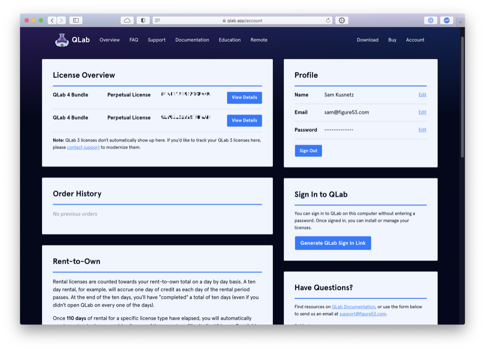
Task: Open the iCloud tabs toolbar icon
Action: pos(127,21)
